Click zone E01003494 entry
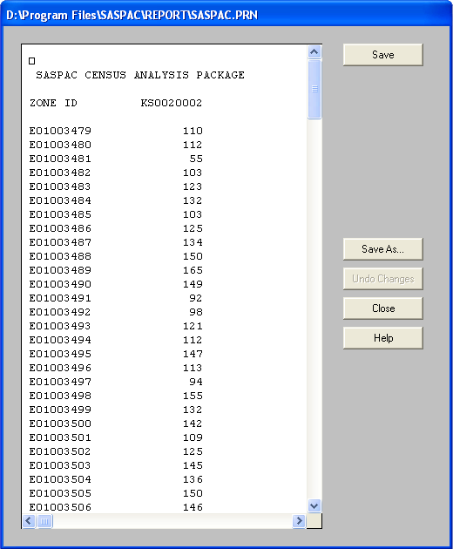The image size is (453, 549). coord(60,340)
